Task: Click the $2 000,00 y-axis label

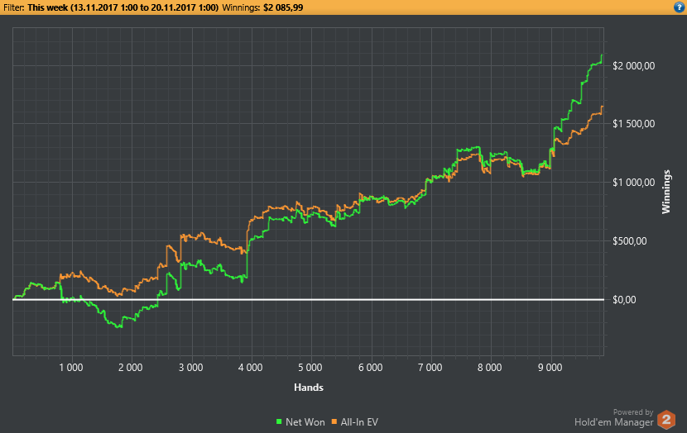Action: tap(633, 66)
